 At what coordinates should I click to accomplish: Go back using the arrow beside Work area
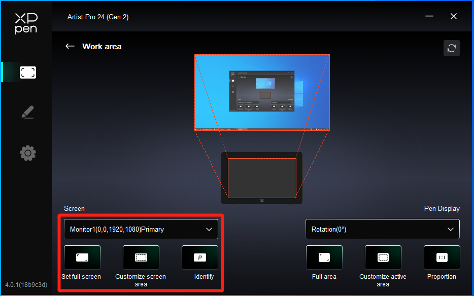pos(70,46)
